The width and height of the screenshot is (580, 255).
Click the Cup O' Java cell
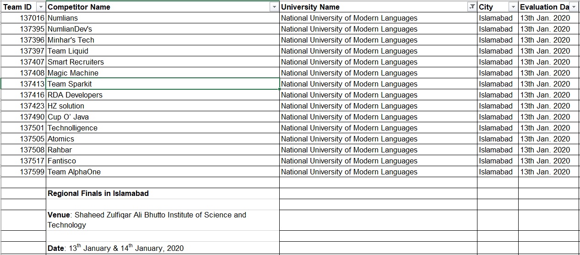click(x=163, y=117)
